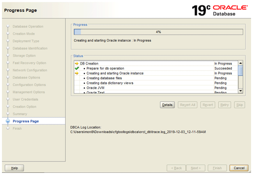
Task: Click the Skip button
Action: [x=240, y=105]
